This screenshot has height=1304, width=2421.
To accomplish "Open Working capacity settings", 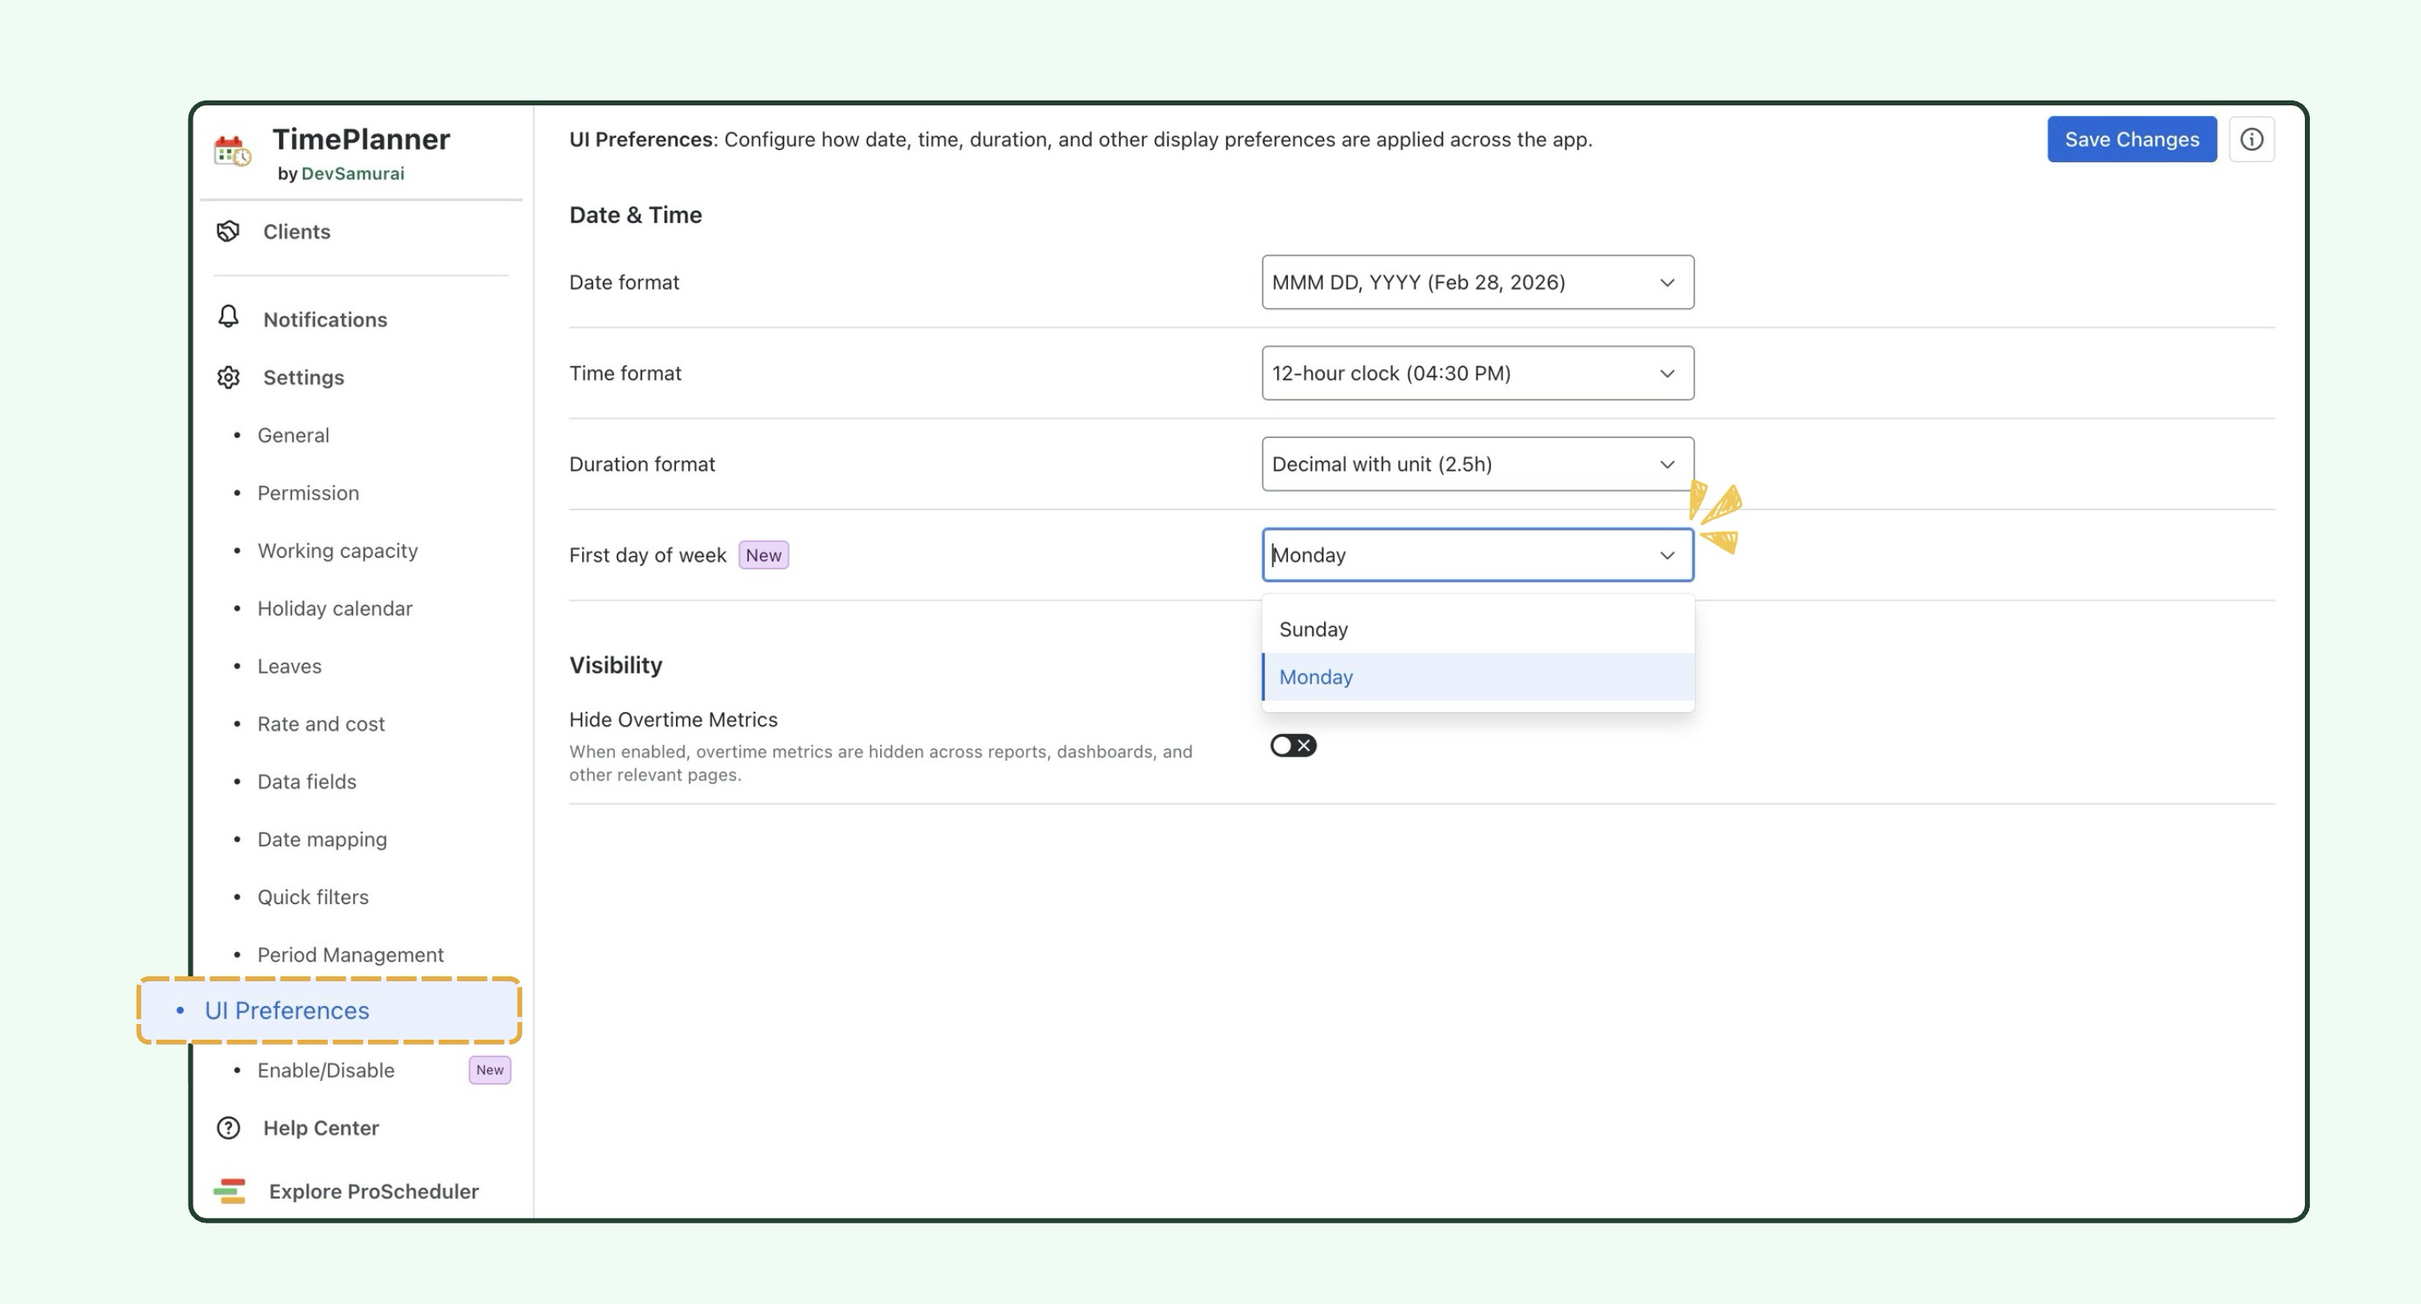I will [338, 551].
